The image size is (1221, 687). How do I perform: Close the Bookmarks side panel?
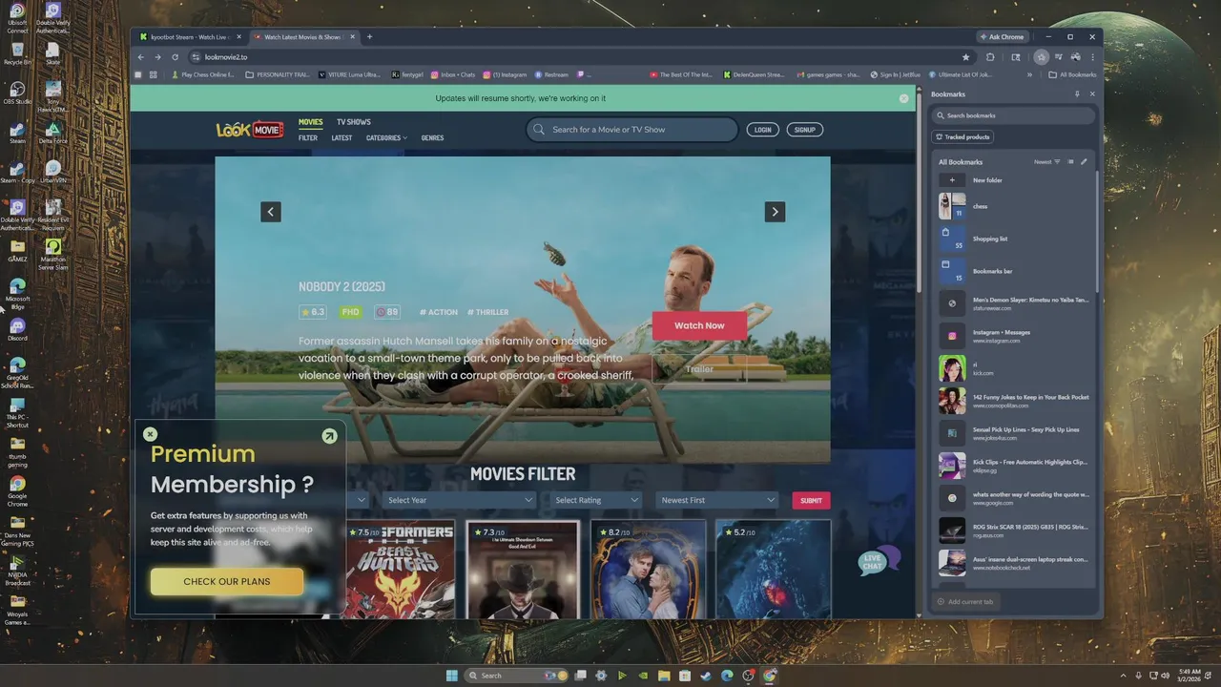1092,94
